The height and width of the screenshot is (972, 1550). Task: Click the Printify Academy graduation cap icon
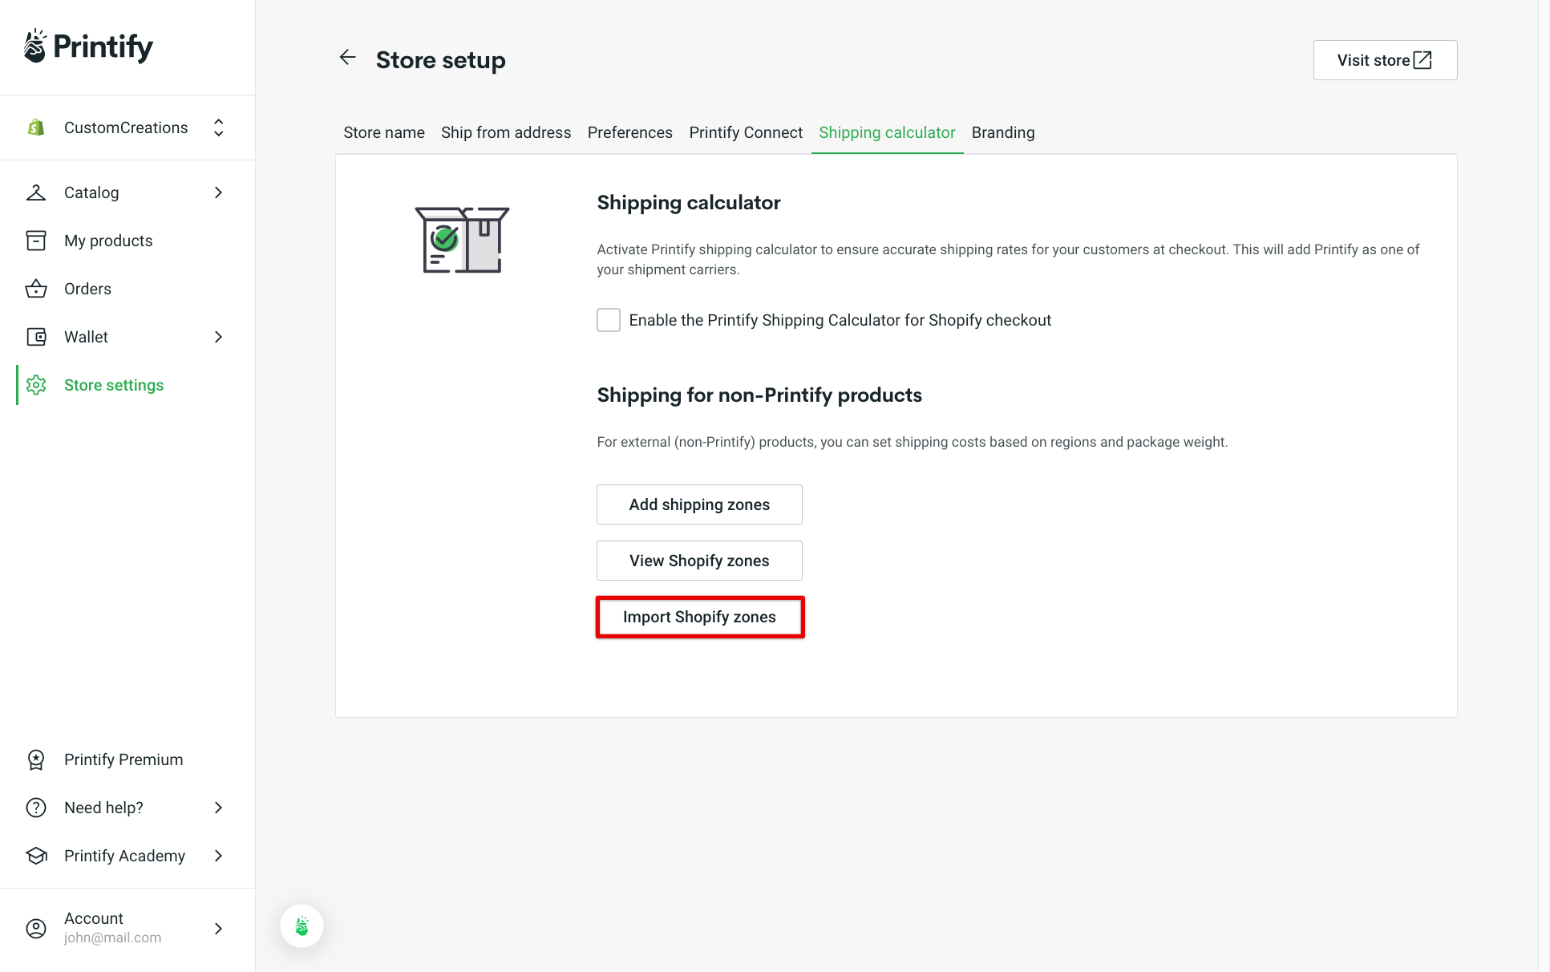(36, 856)
